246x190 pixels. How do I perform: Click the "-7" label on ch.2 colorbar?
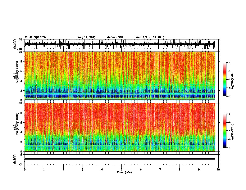pos(229,147)
